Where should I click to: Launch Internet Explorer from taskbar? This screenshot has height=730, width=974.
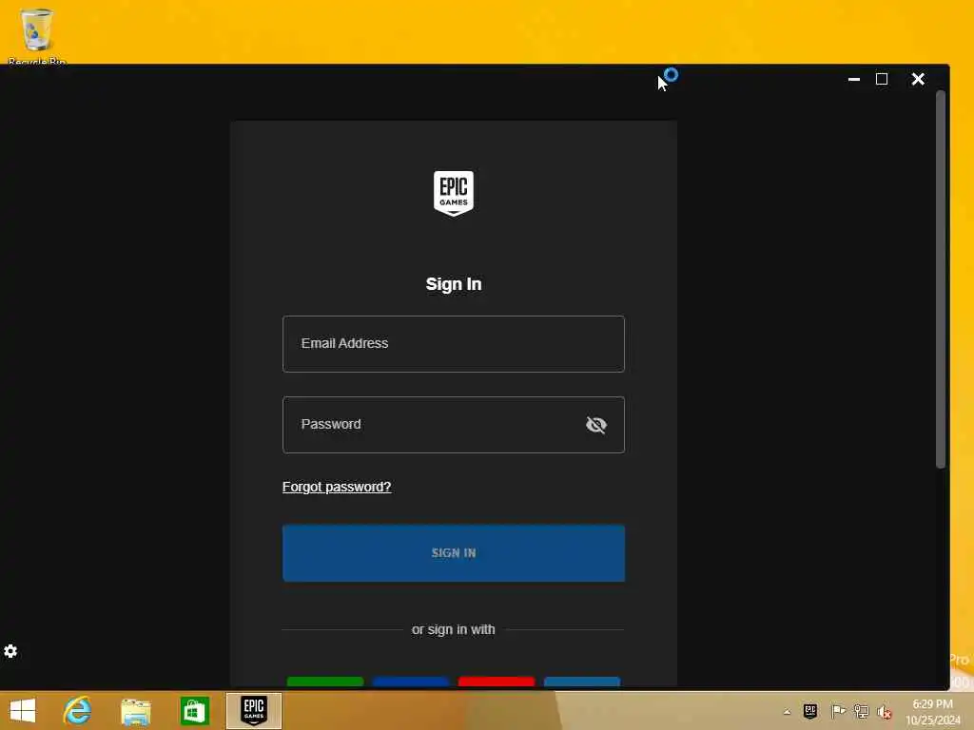77,711
